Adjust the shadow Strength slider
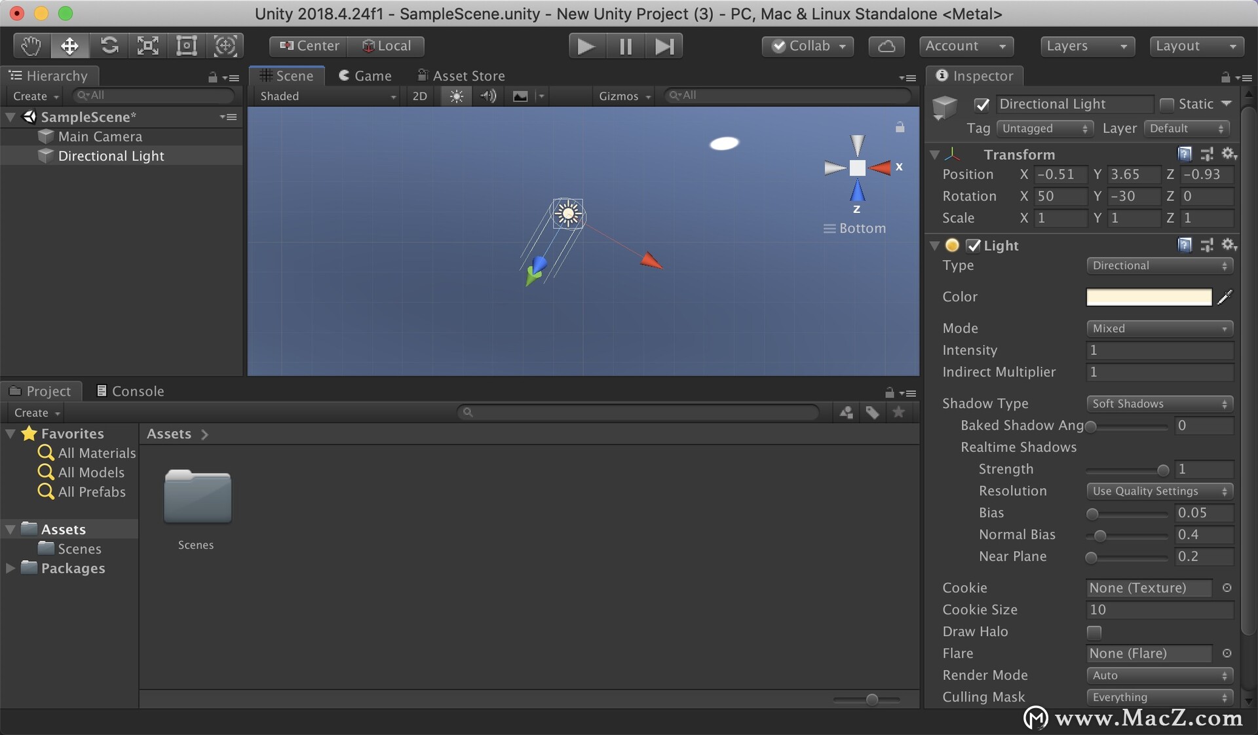Image resolution: width=1258 pixels, height=735 pixels. pos(1127,470)
